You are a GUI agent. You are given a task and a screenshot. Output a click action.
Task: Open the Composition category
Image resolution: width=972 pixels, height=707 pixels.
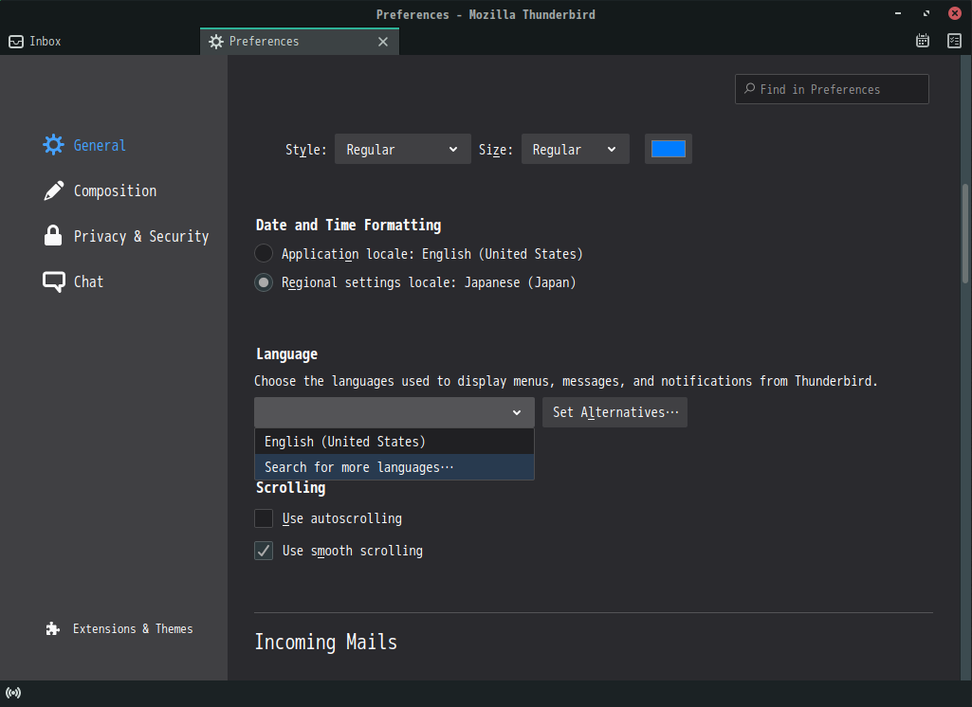(116, 190)
